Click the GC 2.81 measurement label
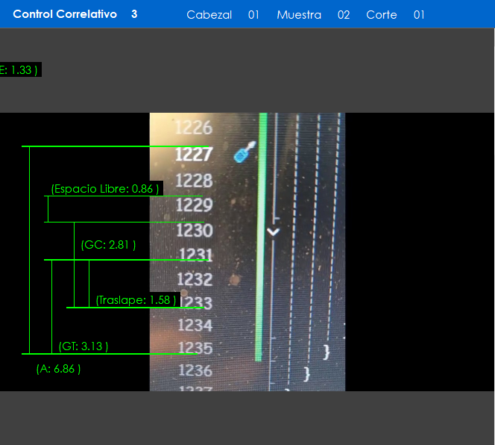The height and width of the screenshot is (445, 495). pos(108,244)
